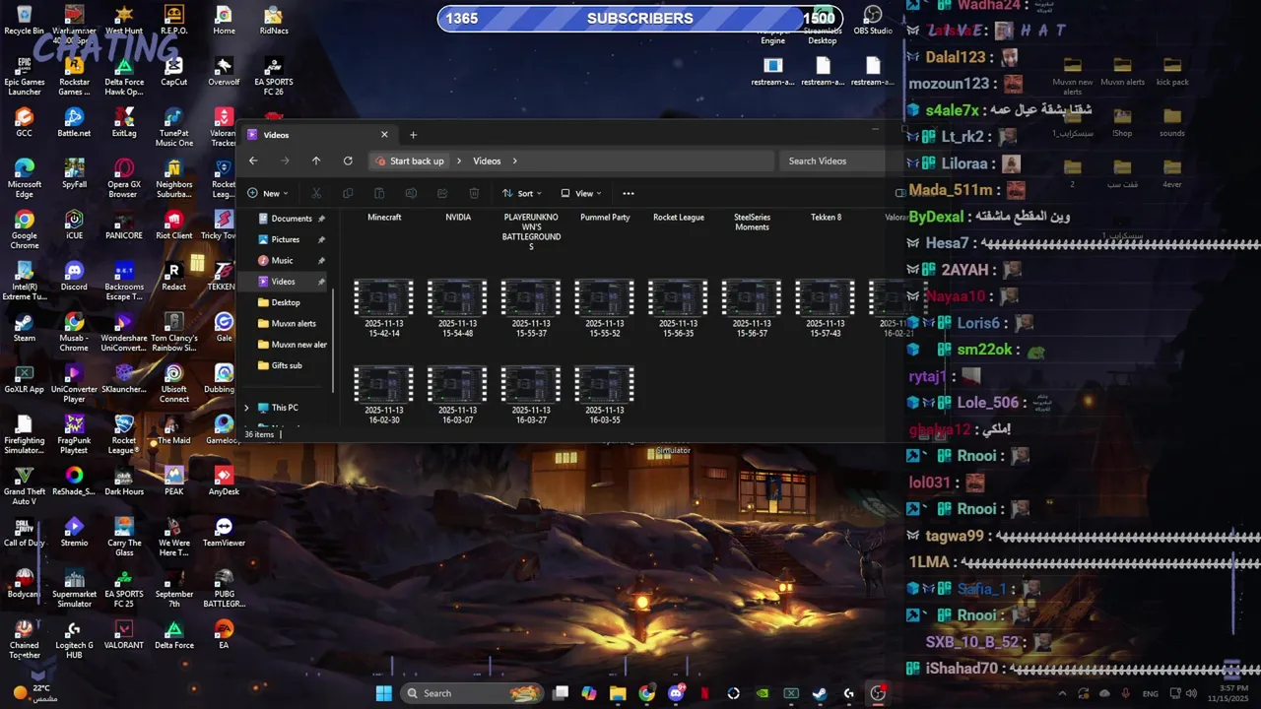Select video thumbnail 2025-11-13 16-02-30
The height and width of the screenshot is (709, 1261).
384,385
